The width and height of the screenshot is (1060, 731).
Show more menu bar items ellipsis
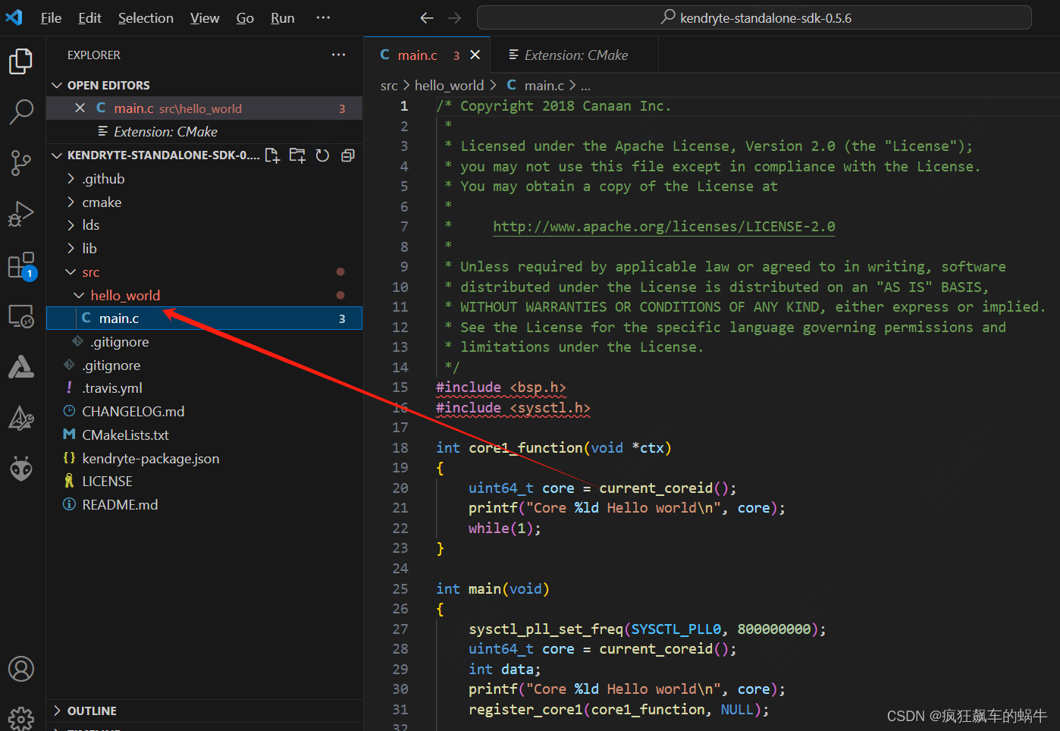(x=323, y=17)
